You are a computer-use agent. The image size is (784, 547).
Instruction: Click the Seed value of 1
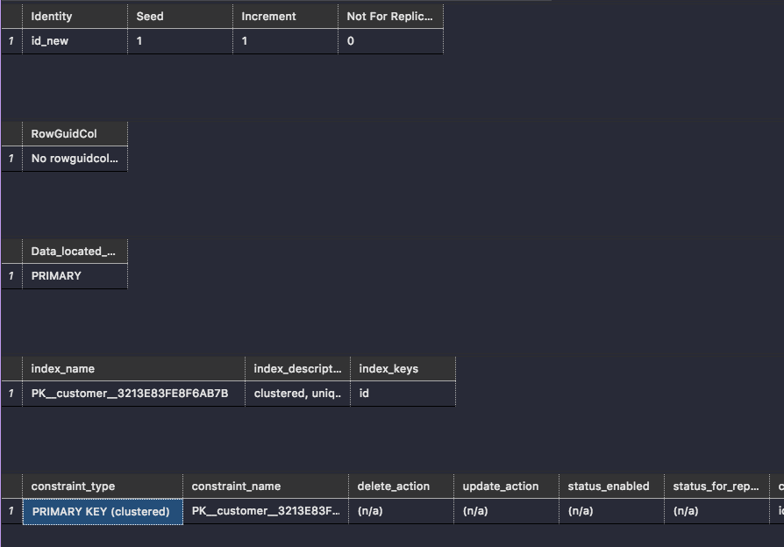tap(138, 40)
